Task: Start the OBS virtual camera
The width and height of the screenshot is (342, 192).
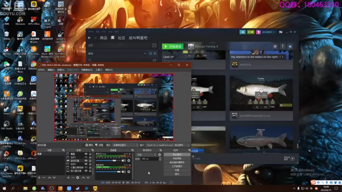Action: [177, 163]
